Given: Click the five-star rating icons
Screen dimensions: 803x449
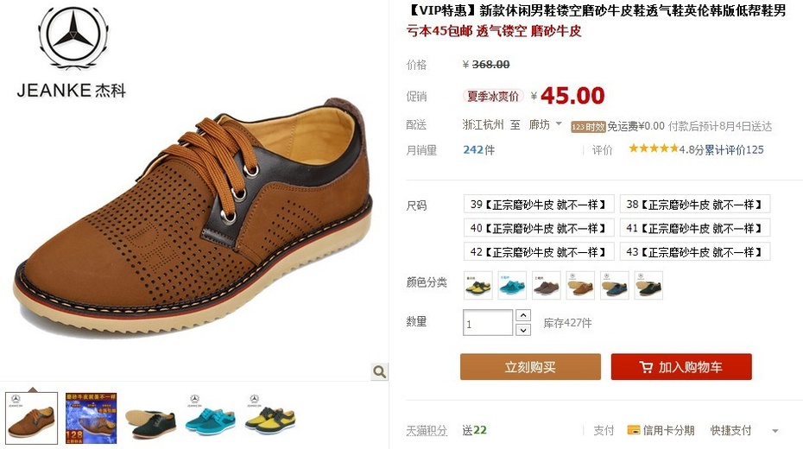Looking at the screenshot, I should coord(654,149).
